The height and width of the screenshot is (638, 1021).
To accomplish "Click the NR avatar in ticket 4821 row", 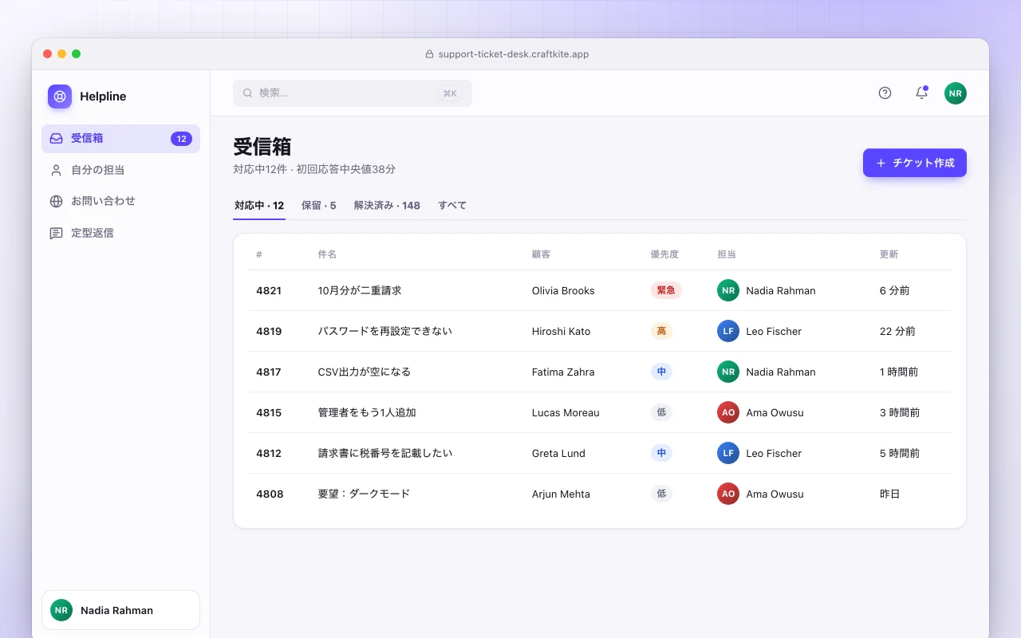I will pyautogui.click(x=728, y=290).
